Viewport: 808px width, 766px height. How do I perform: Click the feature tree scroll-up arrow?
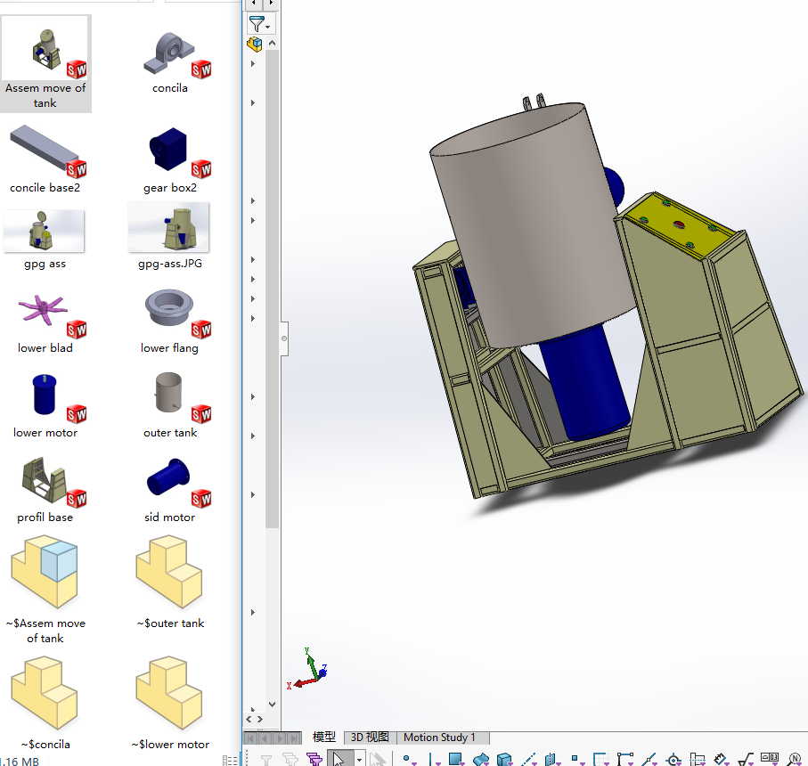click(272, 44)
